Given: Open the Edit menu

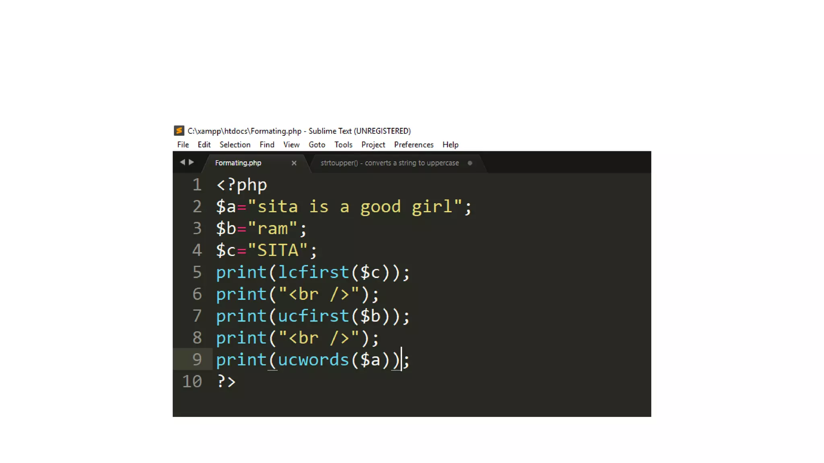Looking at the screenshot, I should pyautogui.click(x=204, y=145).
